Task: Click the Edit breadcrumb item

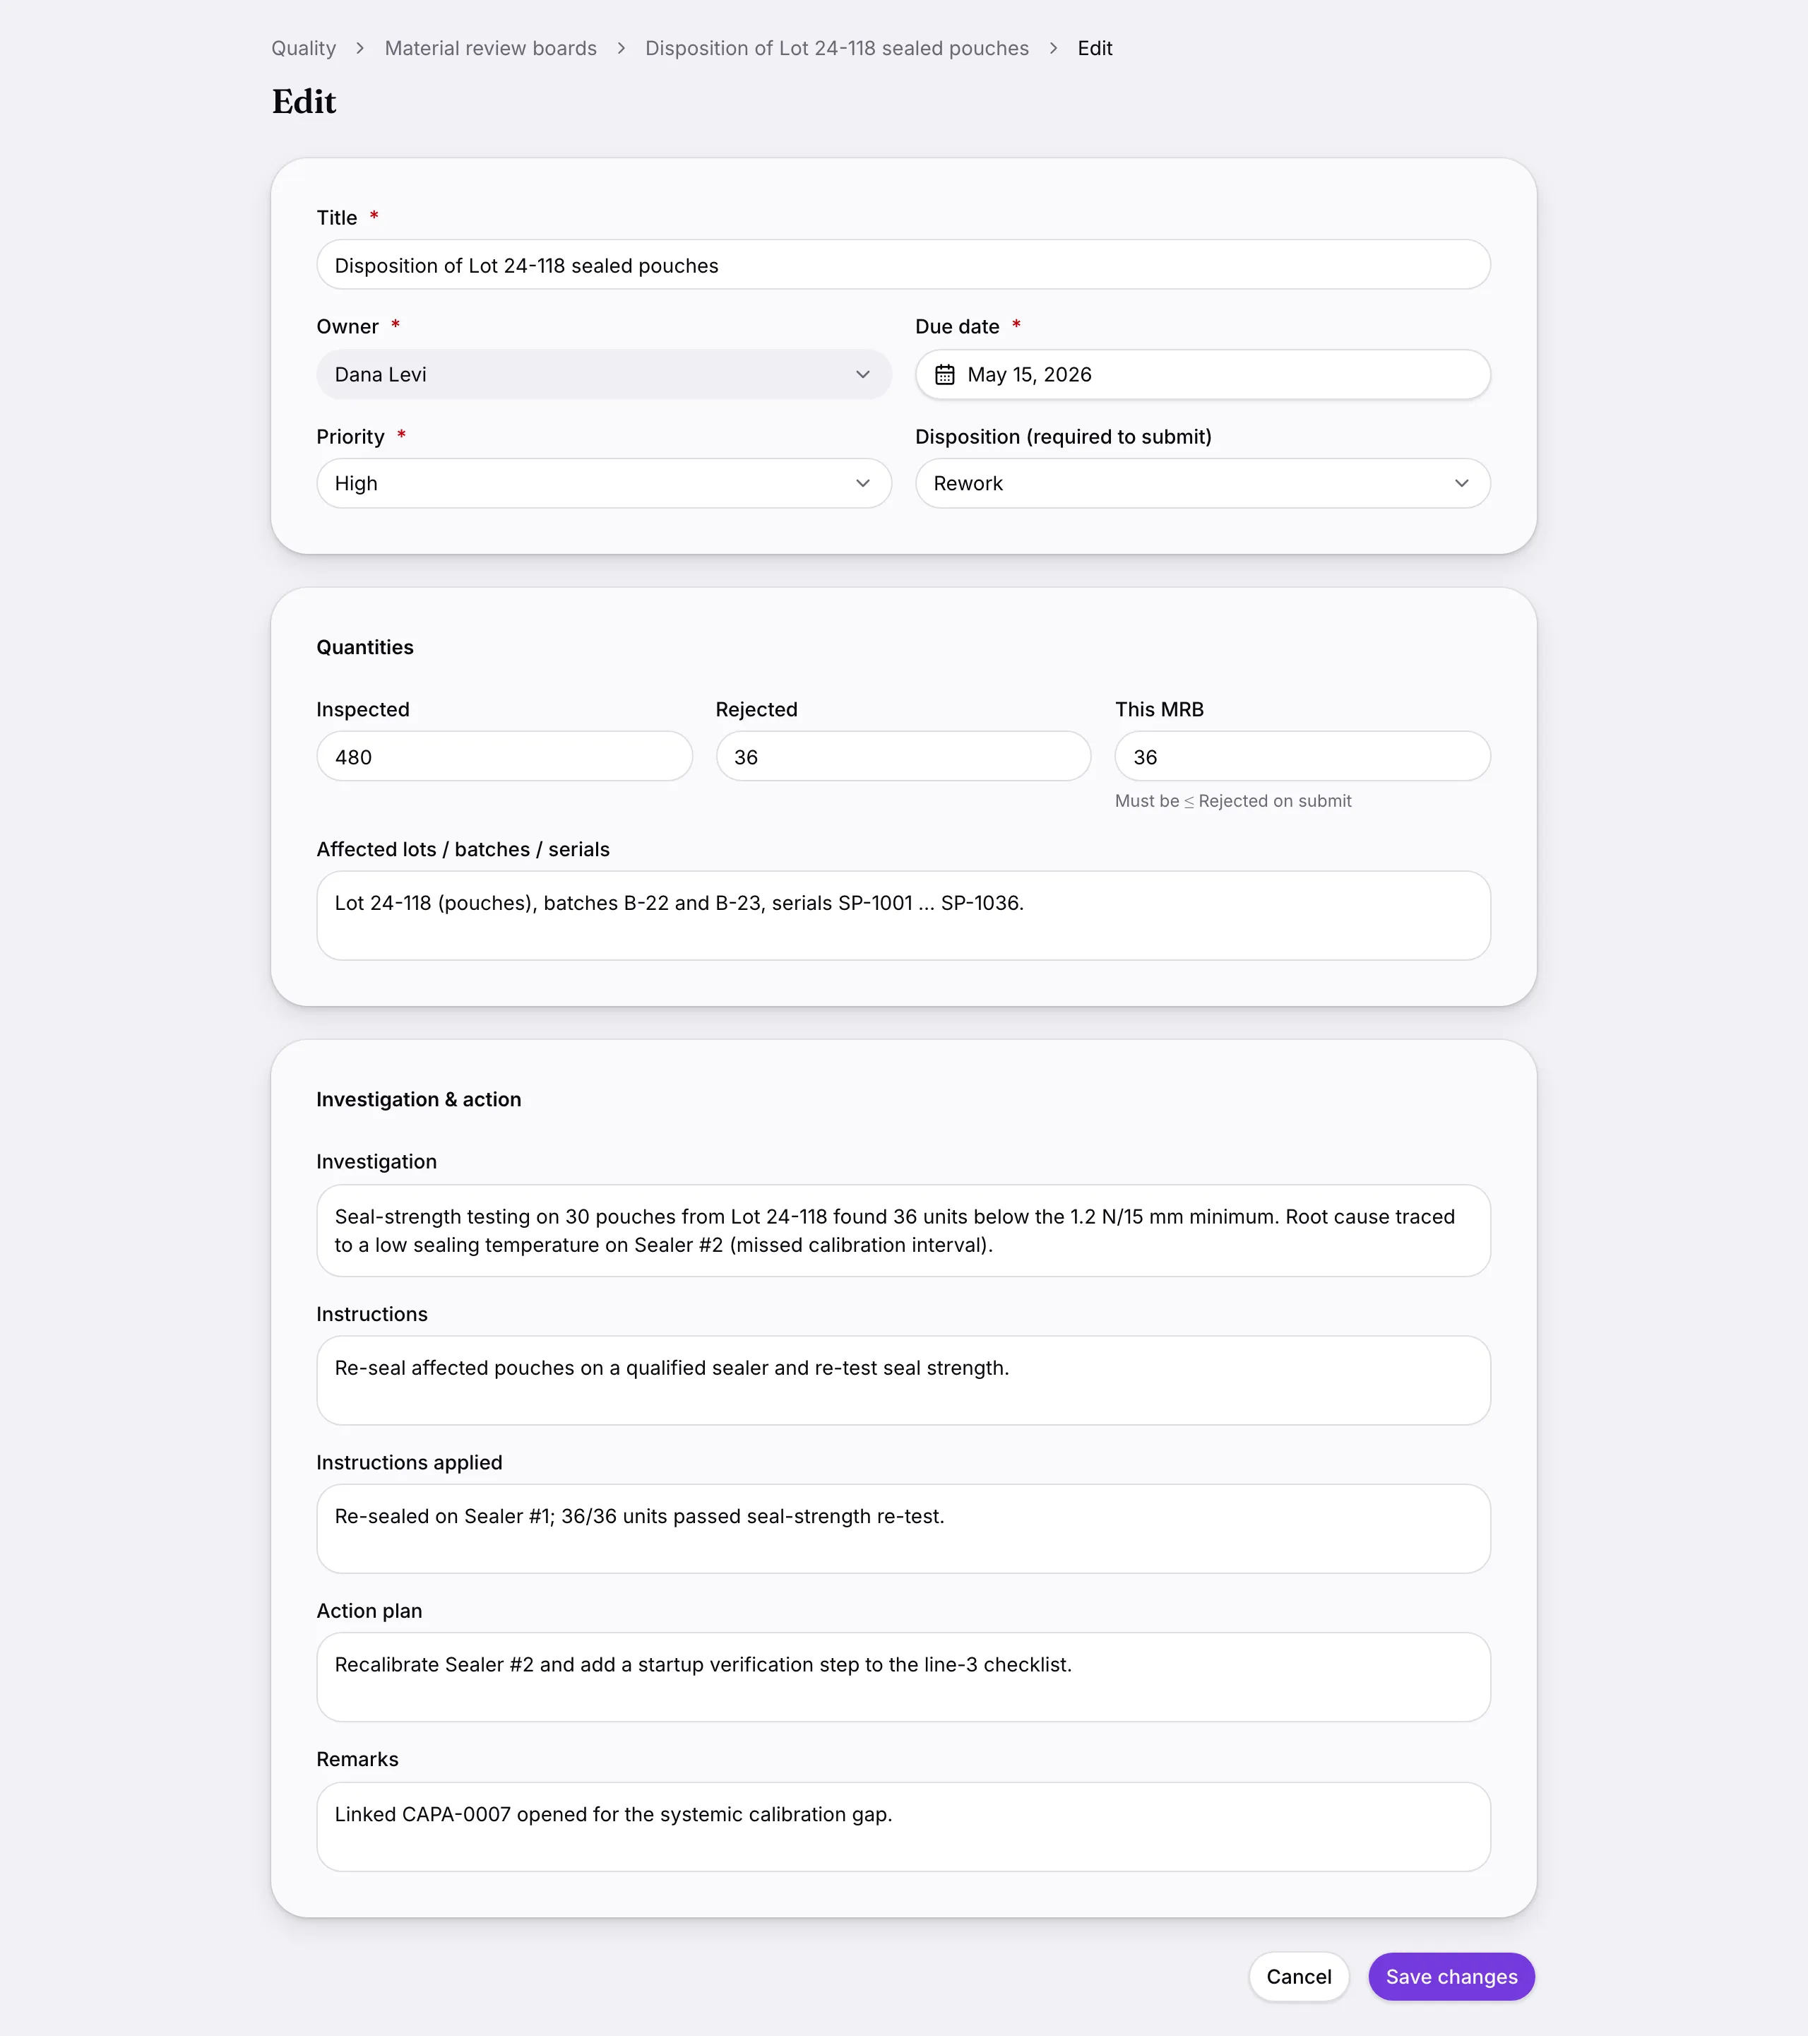Action: pos(1094,48)
